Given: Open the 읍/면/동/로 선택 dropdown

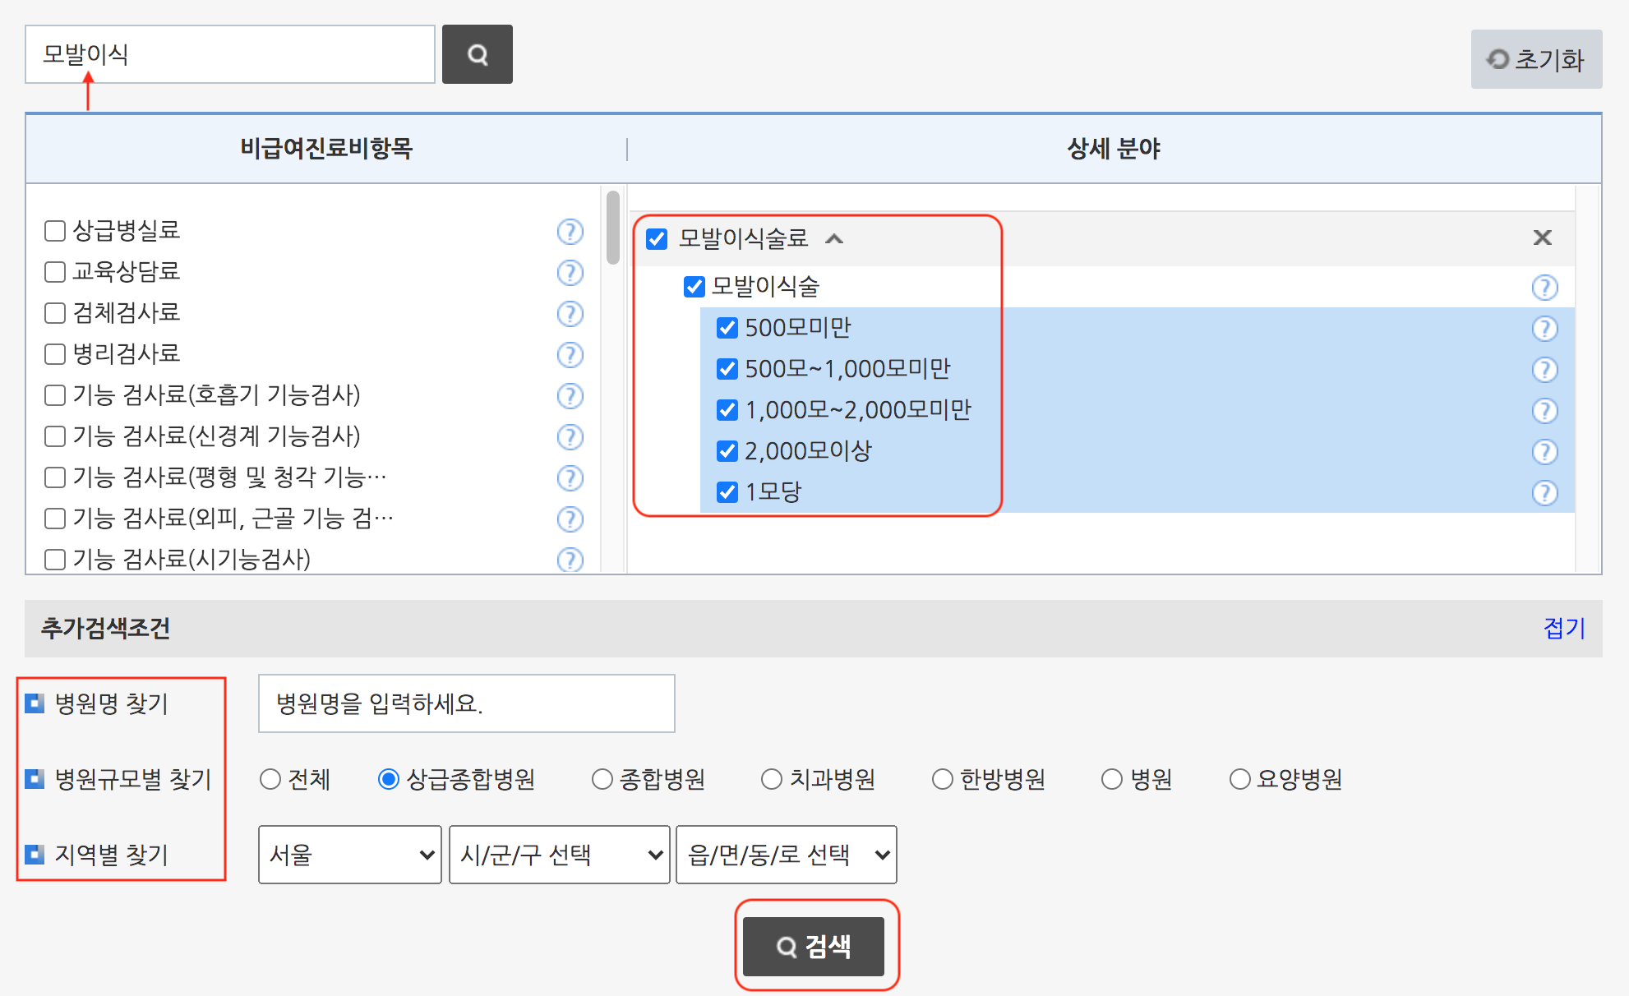Looking at the screenshot, I should point(786,855).
